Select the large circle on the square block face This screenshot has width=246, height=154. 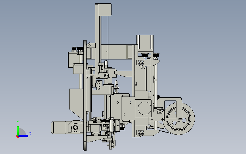click(144, 108)
